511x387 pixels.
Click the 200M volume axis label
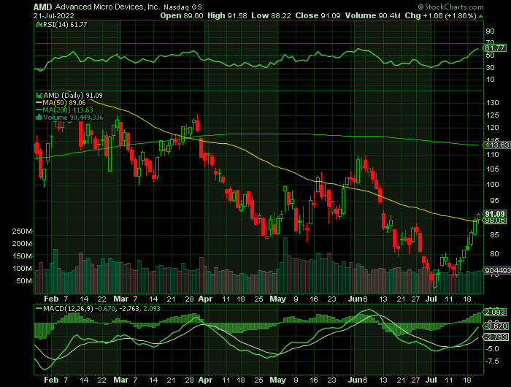coord(22,244)
